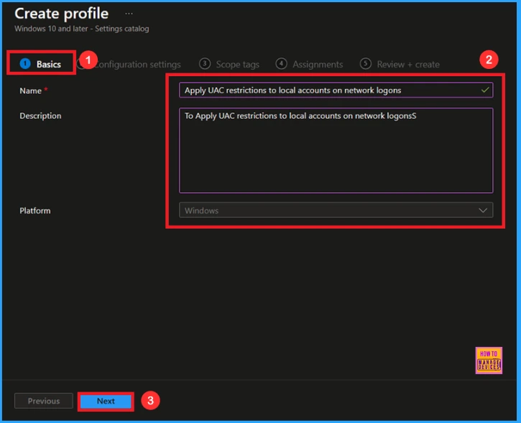Jump to the Review + create step
Viewport: 521px width, 423px height.
tap(400, 64)
